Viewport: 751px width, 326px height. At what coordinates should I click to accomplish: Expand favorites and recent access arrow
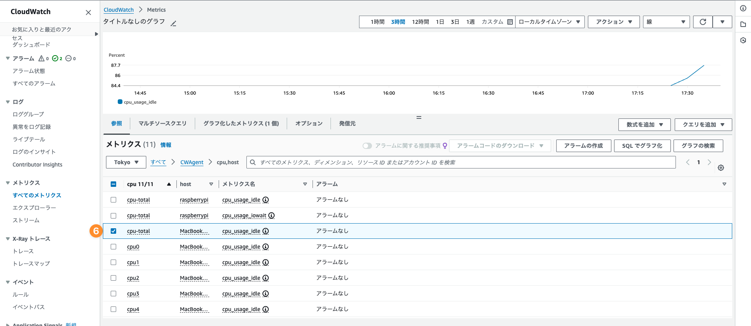tap(96, 34)
